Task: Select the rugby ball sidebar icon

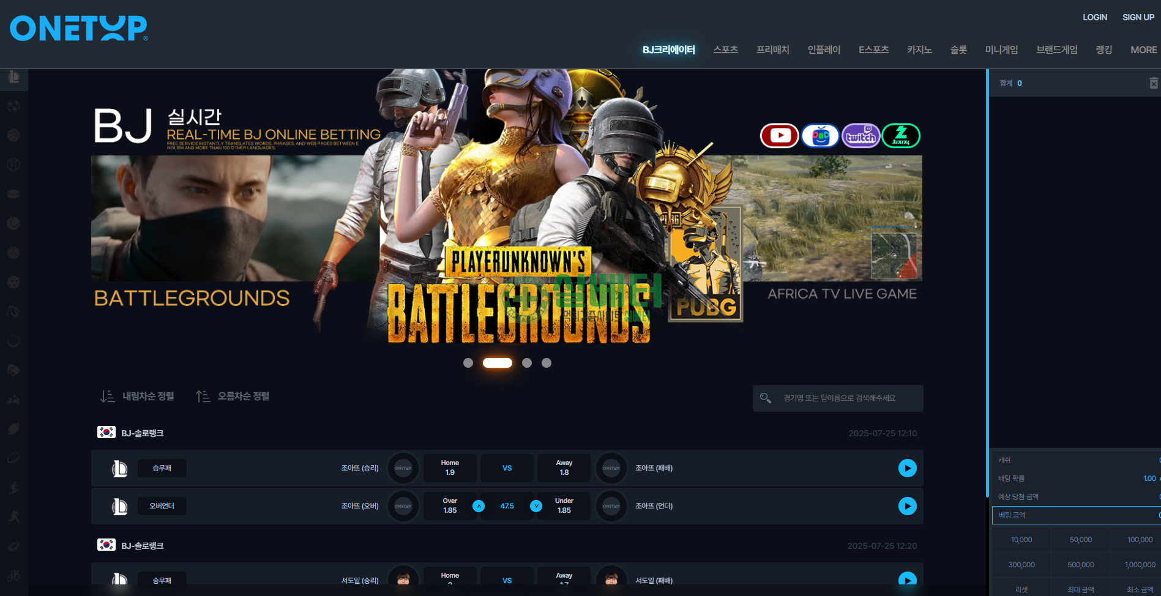Action: tap(13, 458)
